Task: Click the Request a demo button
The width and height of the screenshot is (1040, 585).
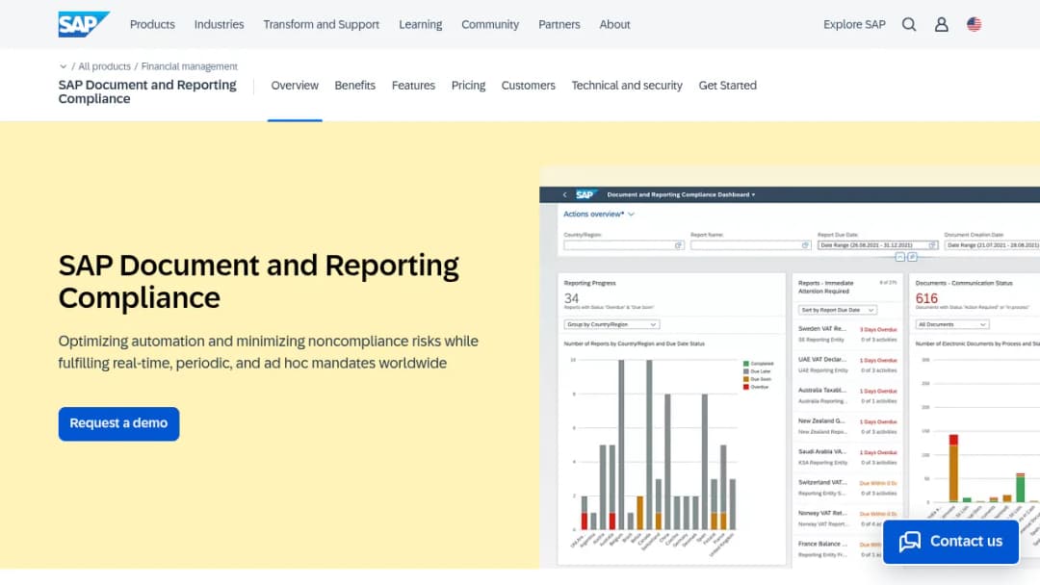Action: [118, 423]
